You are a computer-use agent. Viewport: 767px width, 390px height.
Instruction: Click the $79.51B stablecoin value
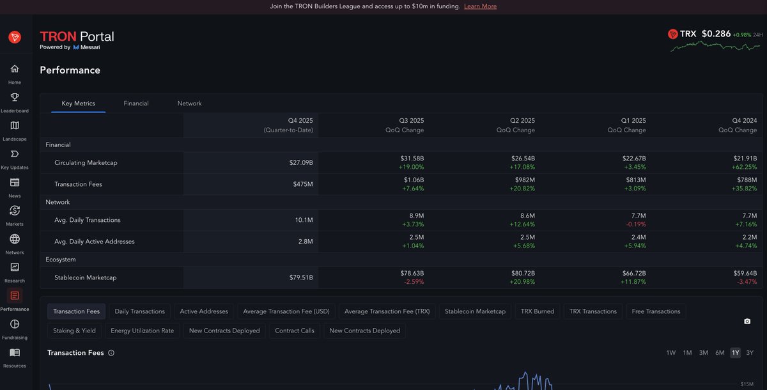coord(301,277)
